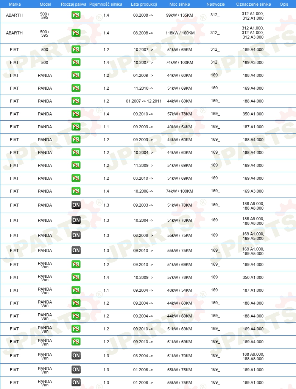This screenshot has height=389, width=296.
Task: Click petrol icon in PANDA 04.2009 row
Action: tap(76, 75)
